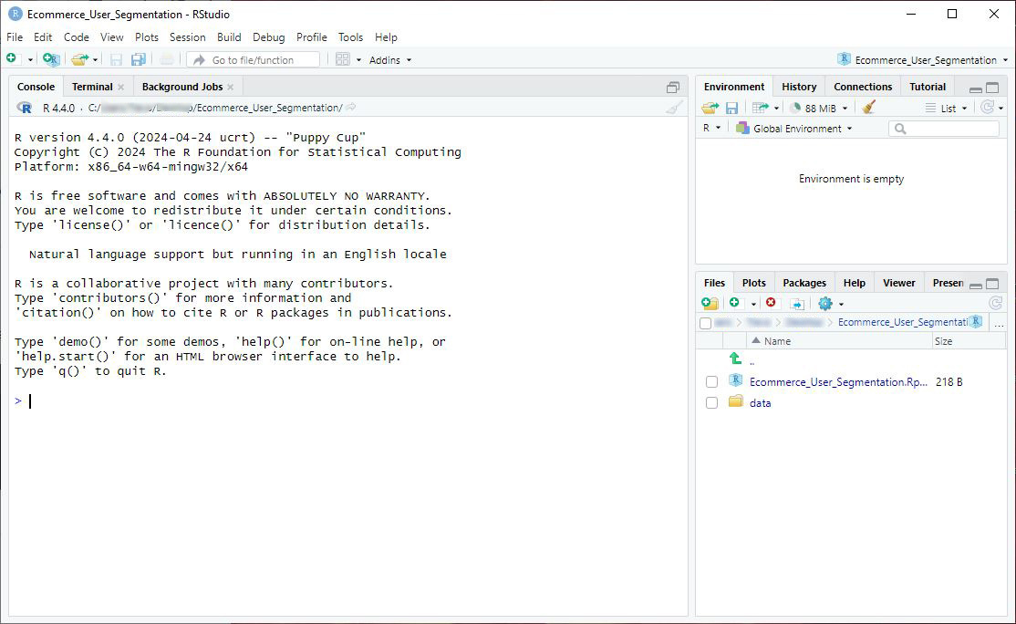1016x624 pixels.
Task: Click the Save current document icon
Action: point(116,59)
